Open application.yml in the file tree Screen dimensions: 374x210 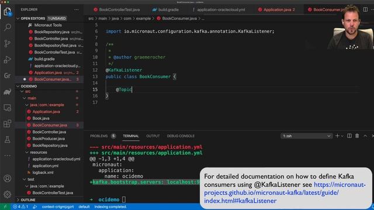(46, 166)
